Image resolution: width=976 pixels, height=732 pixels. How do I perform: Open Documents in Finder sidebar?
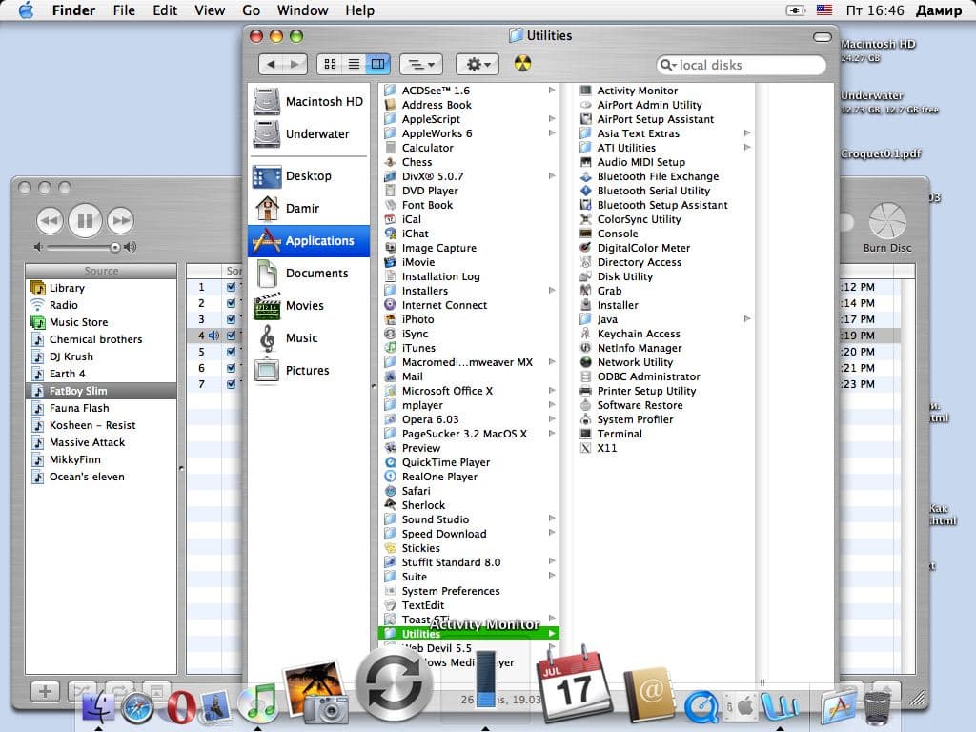coord(309,274)
